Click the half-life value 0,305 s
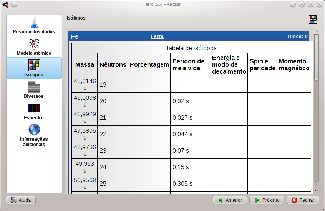Screen dimensions: 325x211 coord(182,184)
